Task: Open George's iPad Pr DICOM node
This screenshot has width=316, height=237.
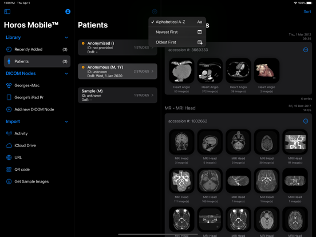Action: 37,97
